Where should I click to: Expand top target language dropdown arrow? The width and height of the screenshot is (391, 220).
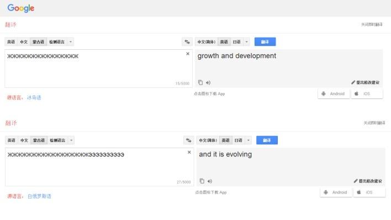pyautogui.click(x=247, y=42)
